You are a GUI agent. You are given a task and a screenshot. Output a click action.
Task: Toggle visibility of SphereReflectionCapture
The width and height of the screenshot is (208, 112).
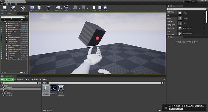point(2,59)
